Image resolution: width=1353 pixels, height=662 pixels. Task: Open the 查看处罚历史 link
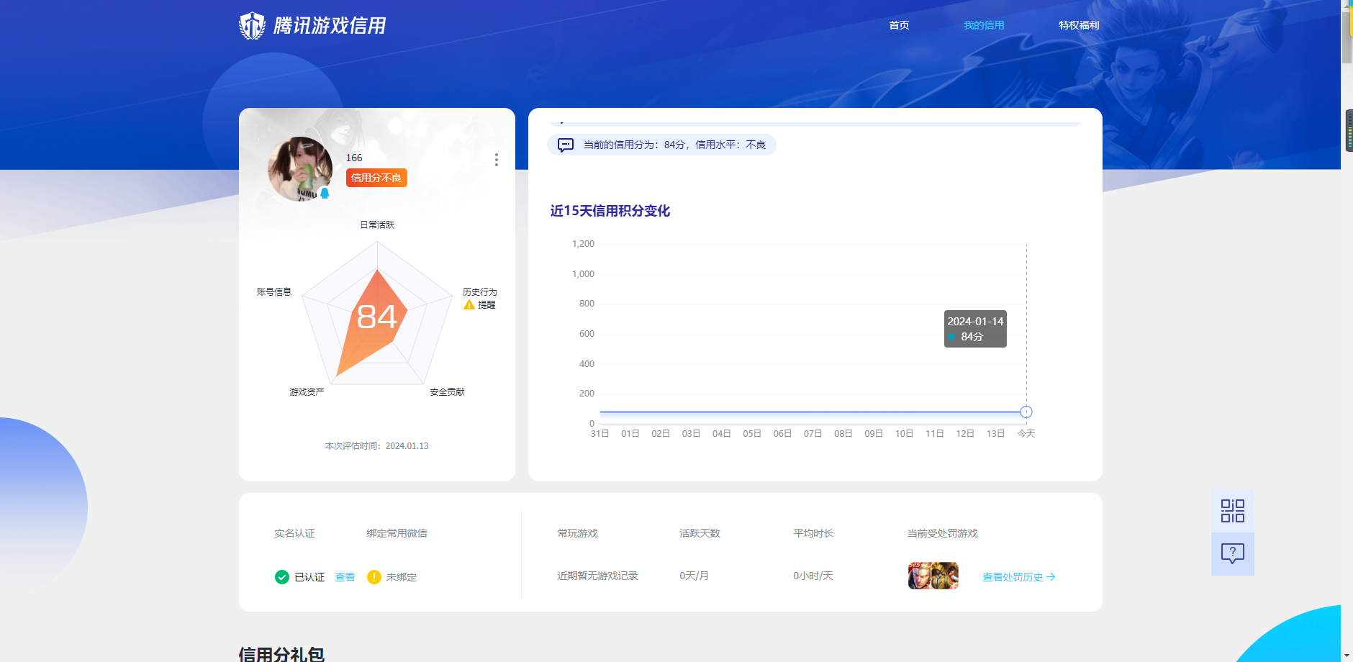pyautogui.click(x=1019, y=577)
